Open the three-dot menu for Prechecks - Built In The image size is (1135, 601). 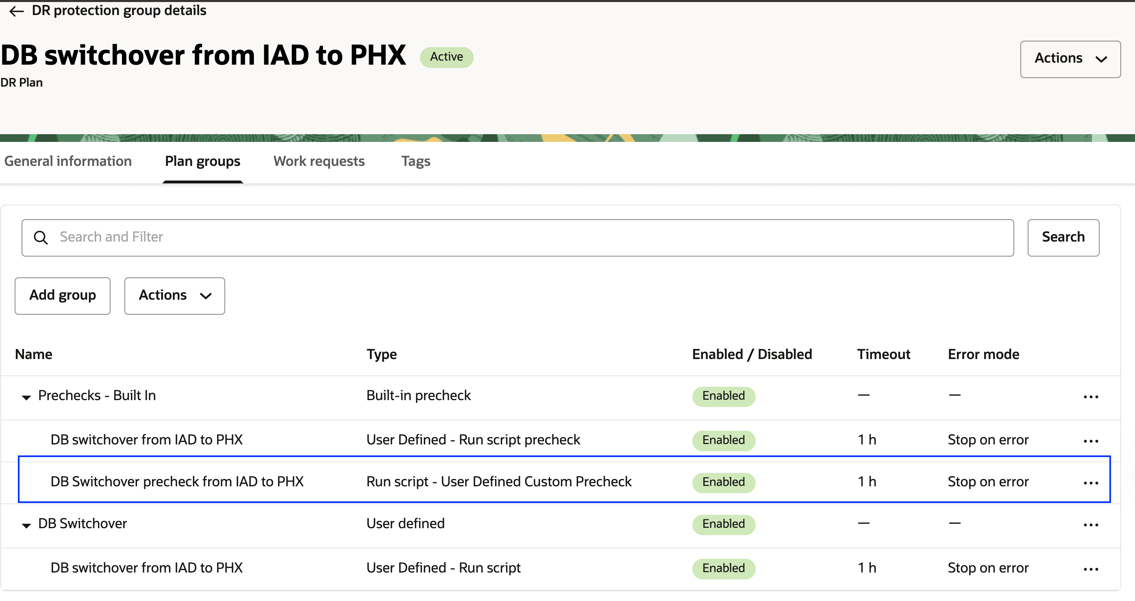pos(1091,396)
